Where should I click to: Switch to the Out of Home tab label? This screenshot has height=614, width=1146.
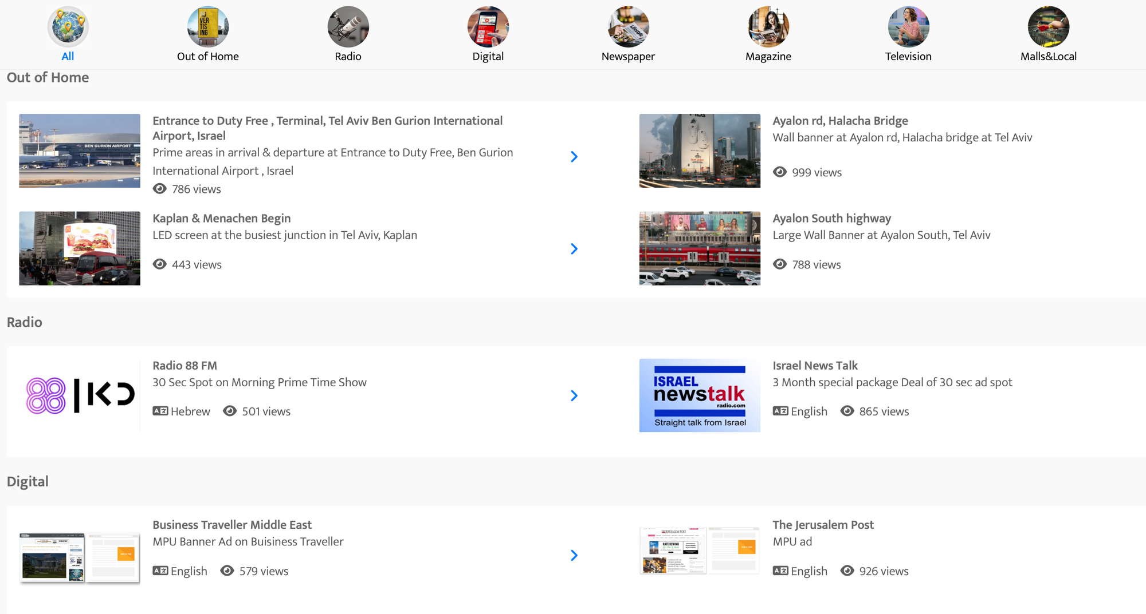208,56
